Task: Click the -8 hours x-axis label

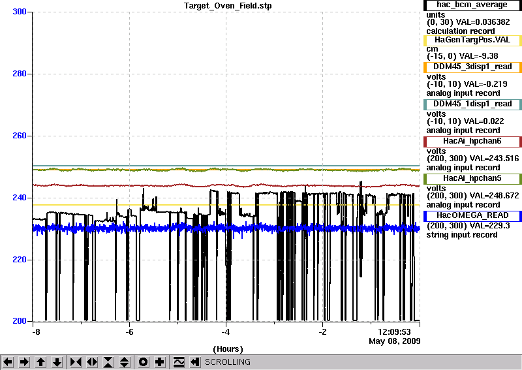Action: [x=36, y=332]
